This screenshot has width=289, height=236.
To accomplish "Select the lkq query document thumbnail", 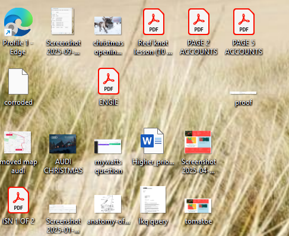I will pyautogui.click(x=153, y=199).
